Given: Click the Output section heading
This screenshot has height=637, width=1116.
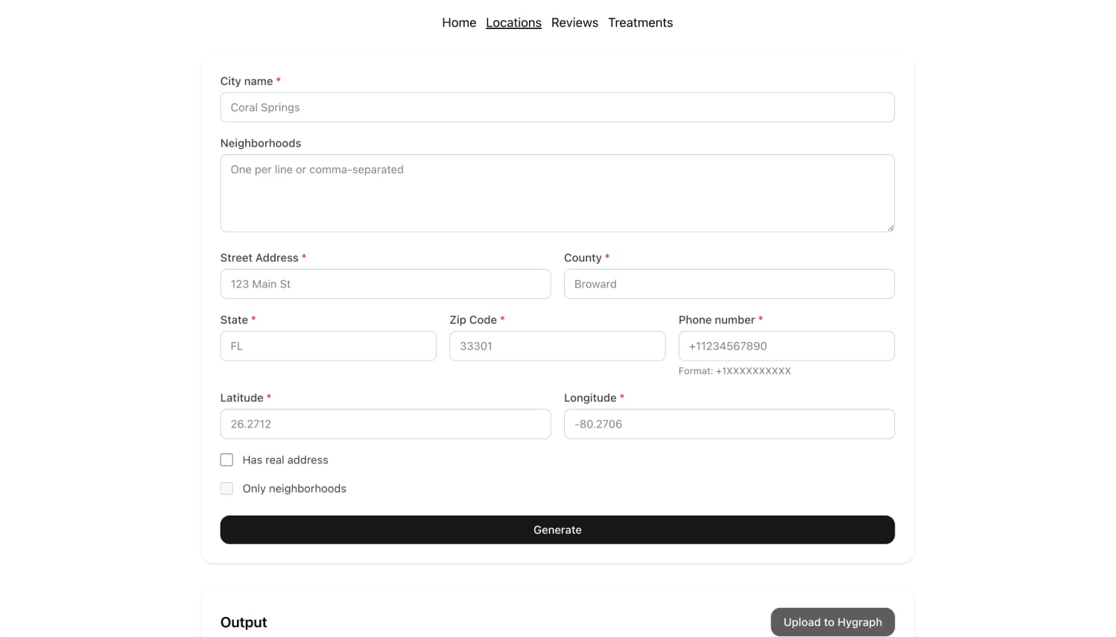Looking at the screenshot, I should (x=244, y=622).
